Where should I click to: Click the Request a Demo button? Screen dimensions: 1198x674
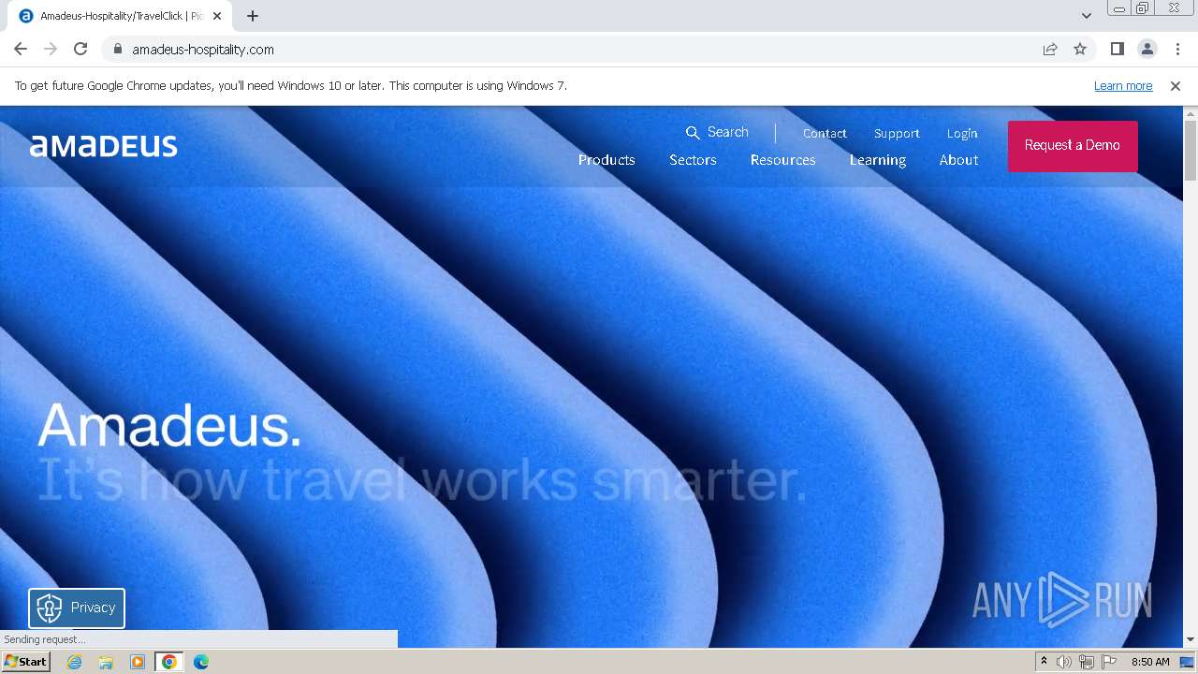[1073, 145]
